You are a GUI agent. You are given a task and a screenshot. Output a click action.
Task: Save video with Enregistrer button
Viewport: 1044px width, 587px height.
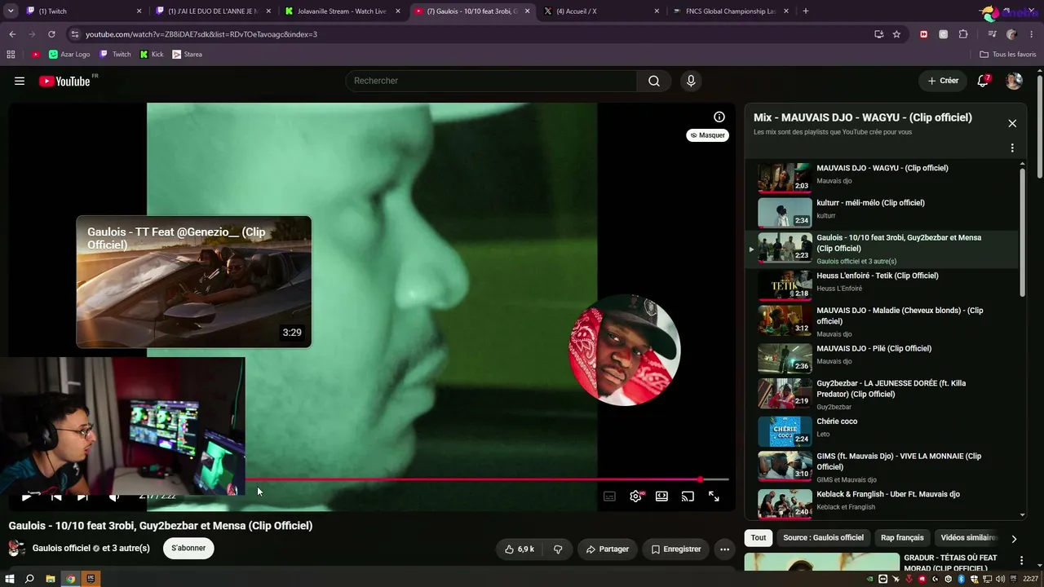(676, 549)
